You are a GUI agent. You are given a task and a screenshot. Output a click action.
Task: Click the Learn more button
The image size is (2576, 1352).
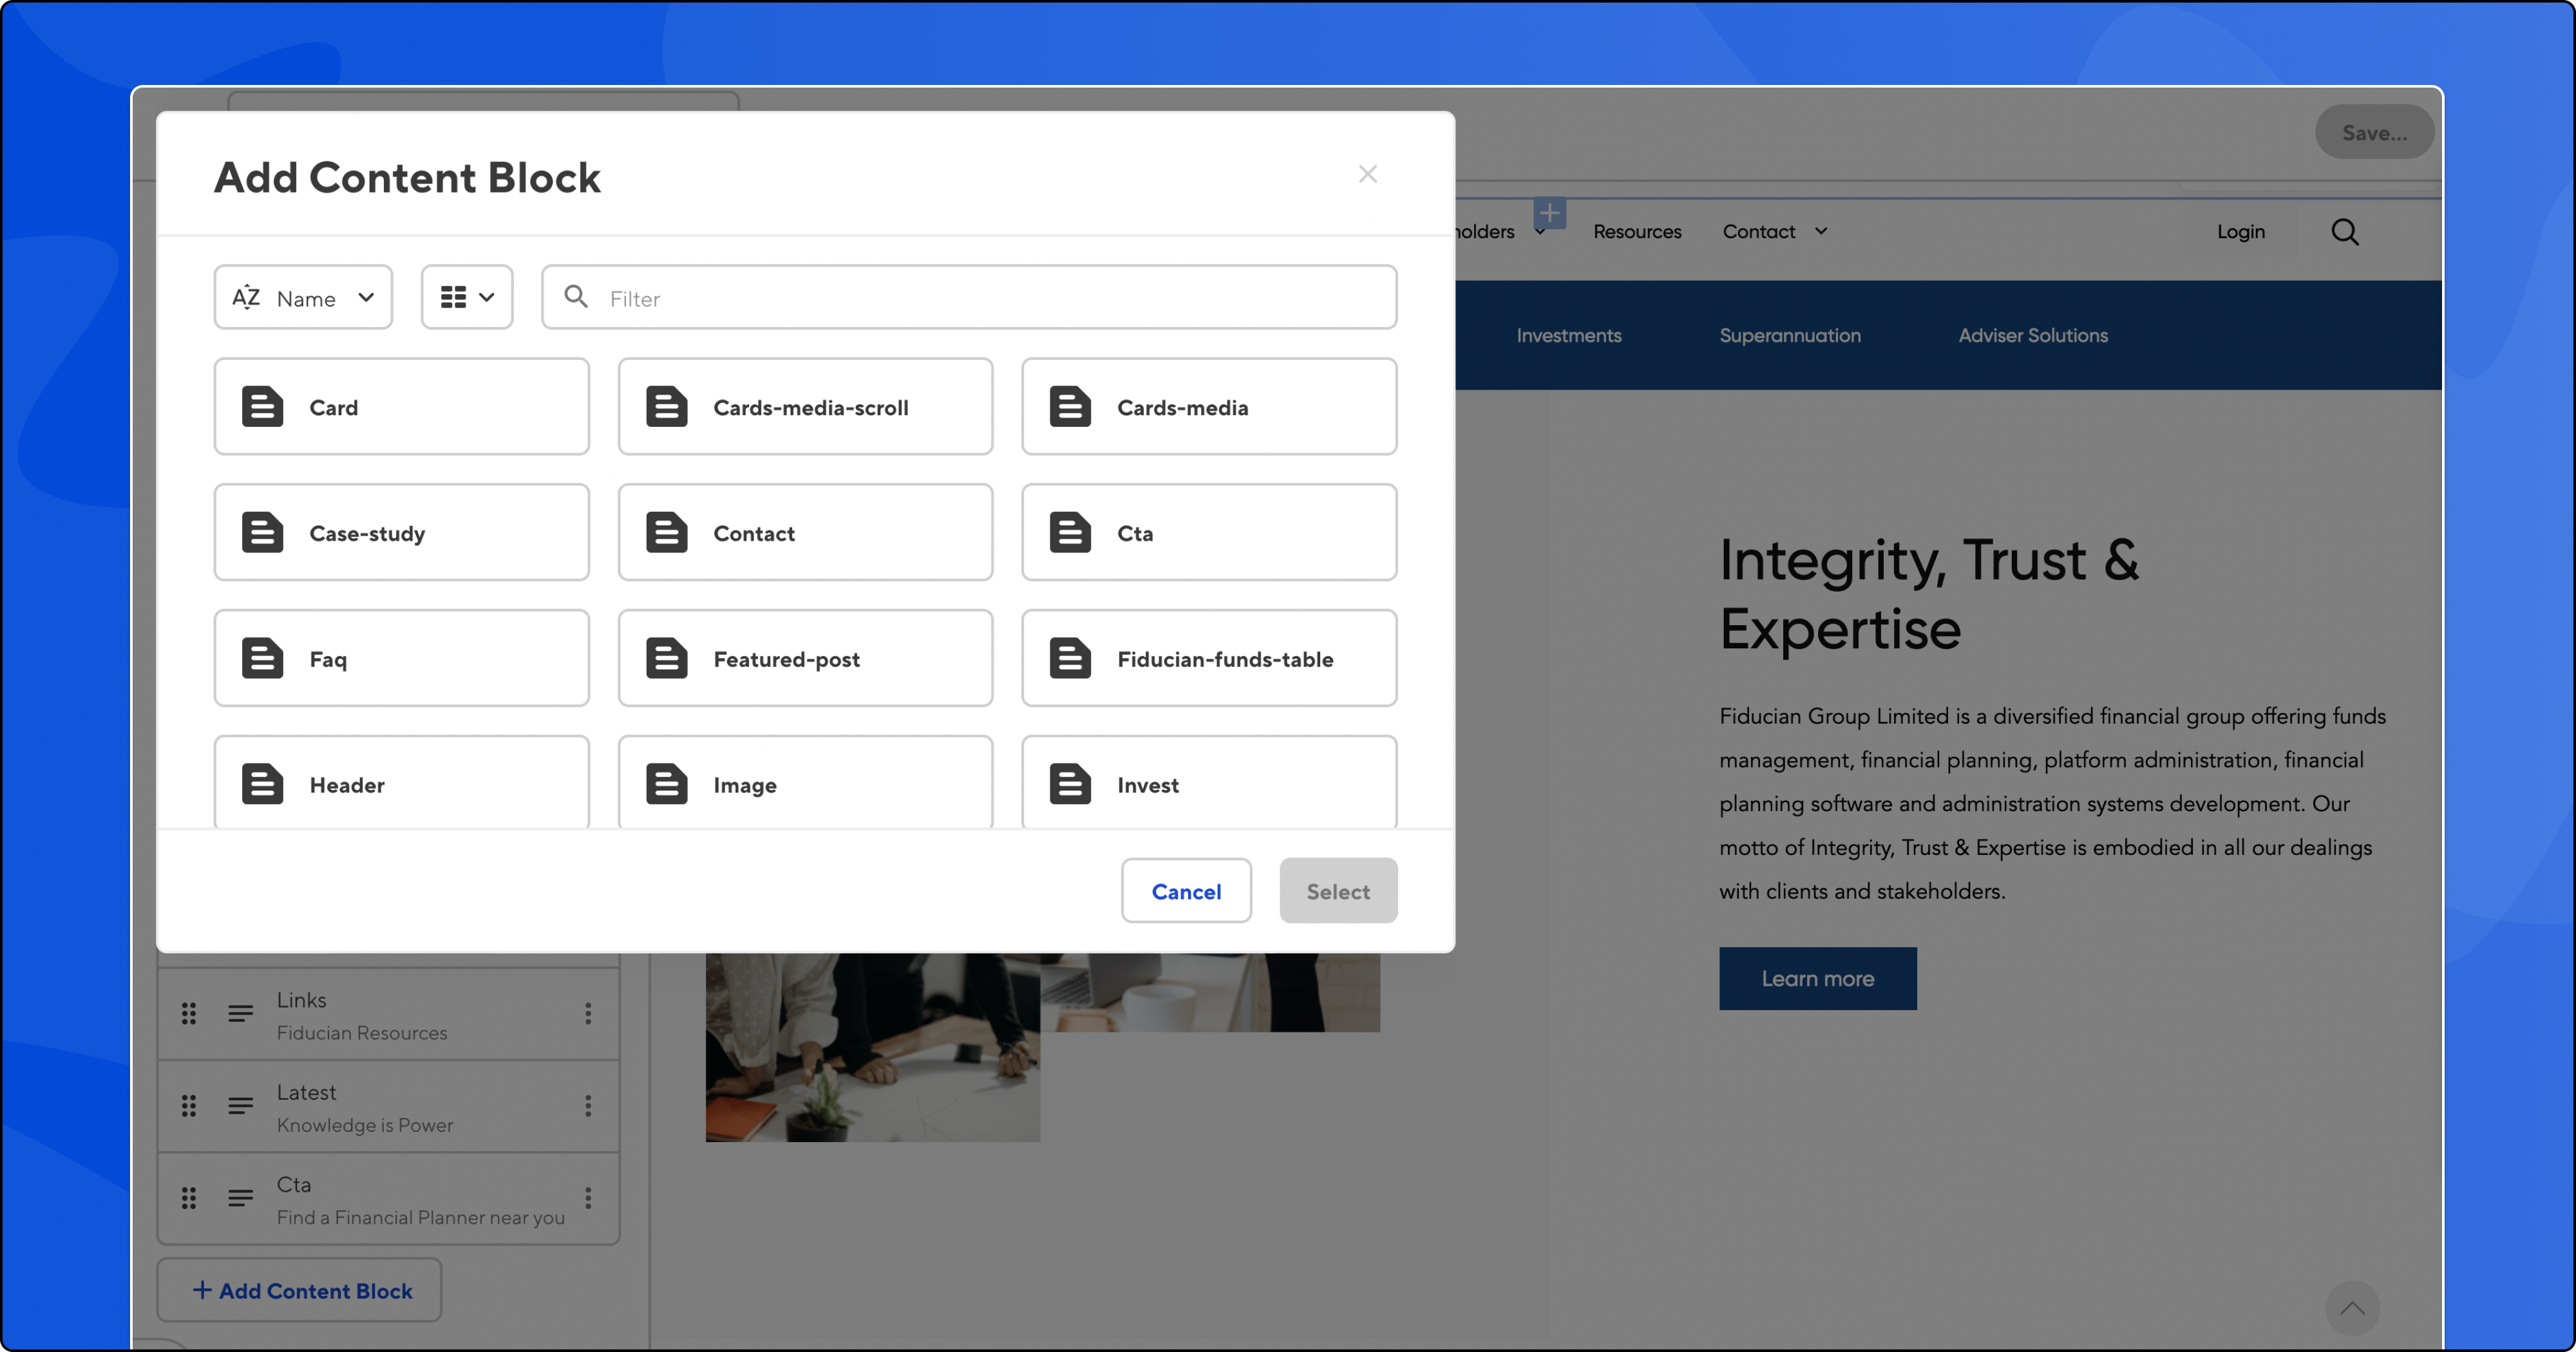1817,979
